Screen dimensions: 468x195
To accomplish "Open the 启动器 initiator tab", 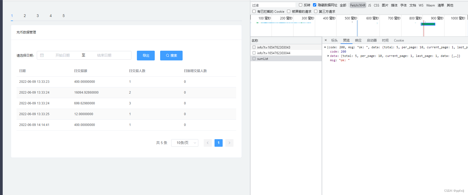I will pyautogui.click(x=372, y=40).
